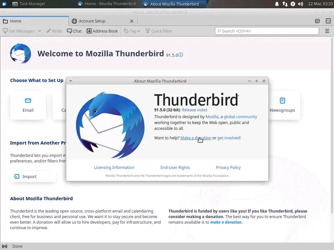Viewport: 334px width, 250px height.
Task: Maximize the About Mozilla Thunderbird dialog
Action: click(257, 81)
